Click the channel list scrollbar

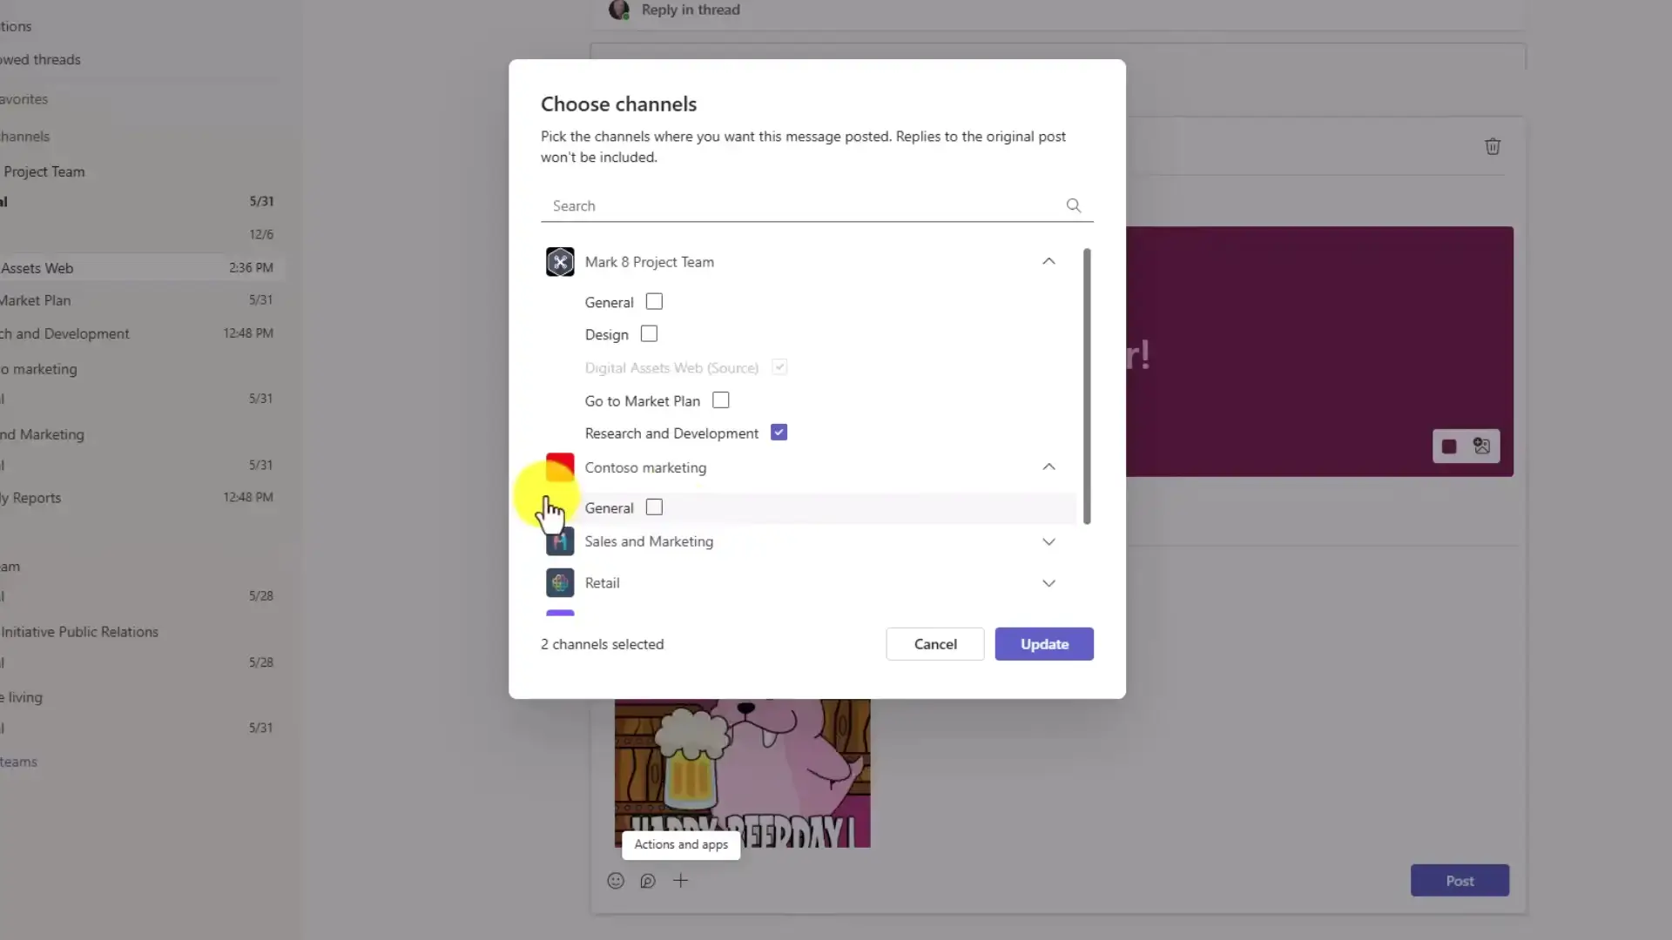tap(1087, 386)
